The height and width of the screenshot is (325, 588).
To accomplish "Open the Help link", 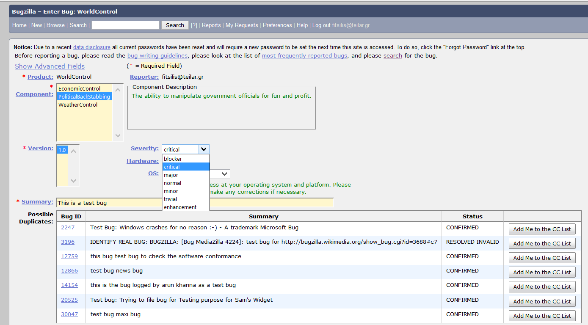I will click(x=302, y=25).
